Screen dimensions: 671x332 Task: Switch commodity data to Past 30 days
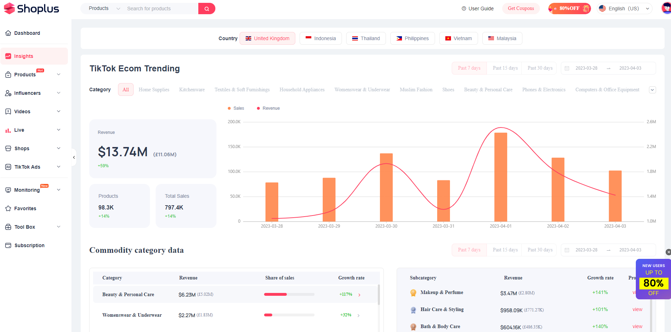[540, 250]
